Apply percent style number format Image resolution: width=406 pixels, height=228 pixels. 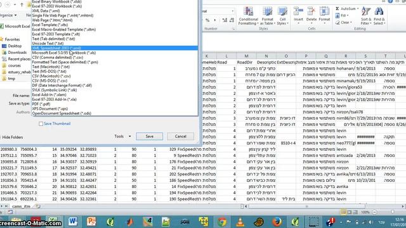[x=207, y=20]
